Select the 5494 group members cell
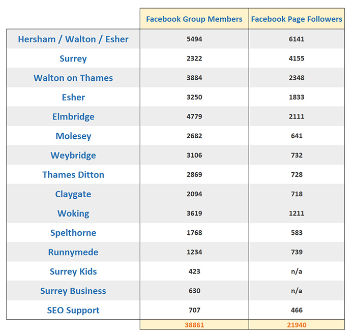 [194, 39]
